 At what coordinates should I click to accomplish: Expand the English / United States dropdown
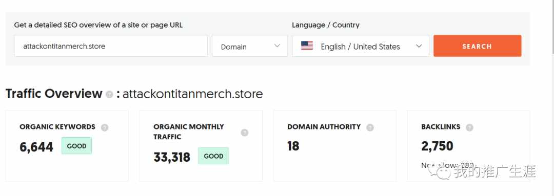361,46
